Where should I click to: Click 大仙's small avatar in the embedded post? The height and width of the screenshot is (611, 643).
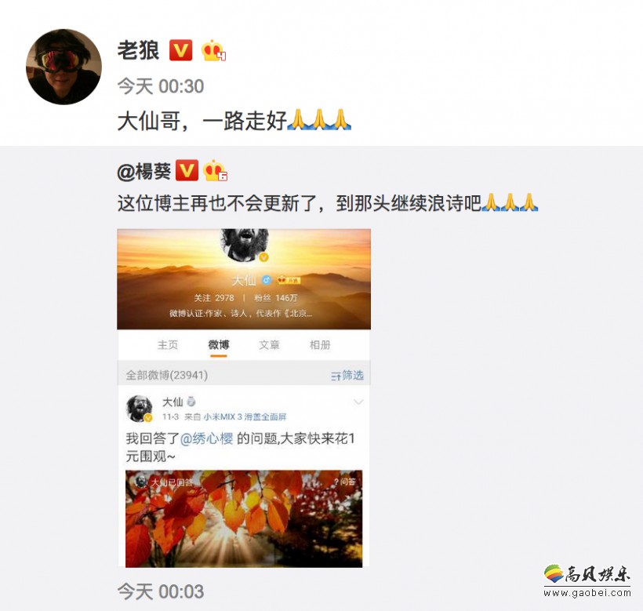pyautogui.click(x=139, y=409)
